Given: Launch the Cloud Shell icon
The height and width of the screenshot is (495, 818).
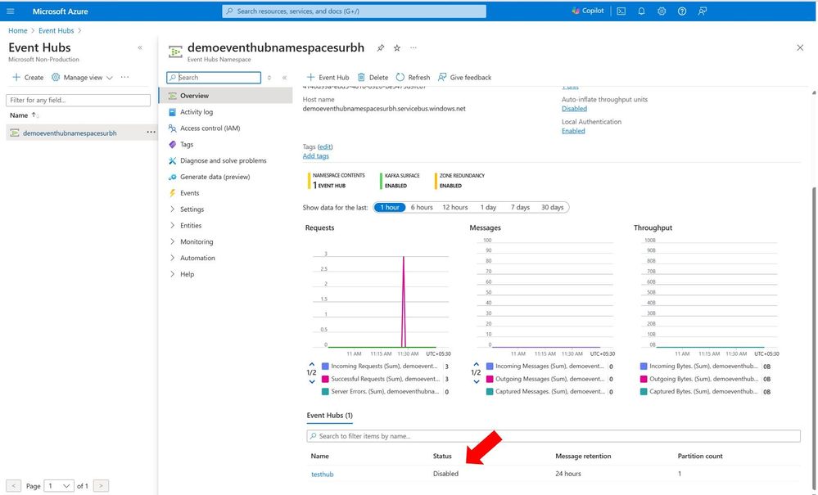Looking at the screenshot, I should coord(621,11).
